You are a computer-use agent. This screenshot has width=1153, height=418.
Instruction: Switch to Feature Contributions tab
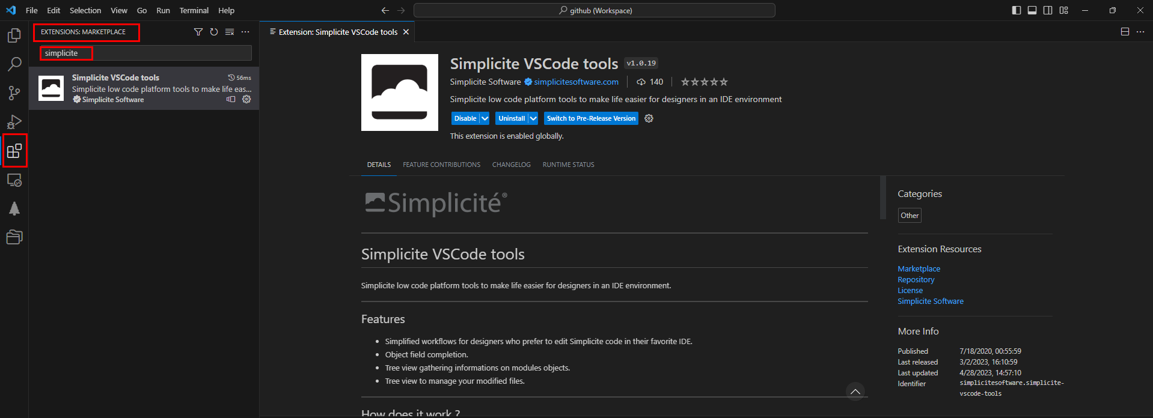[x=441, y=165]
